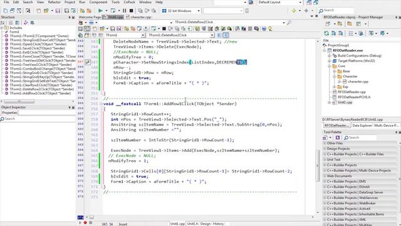Select RFODatReader.cpp in Project Manager

(x=352, y=92)
